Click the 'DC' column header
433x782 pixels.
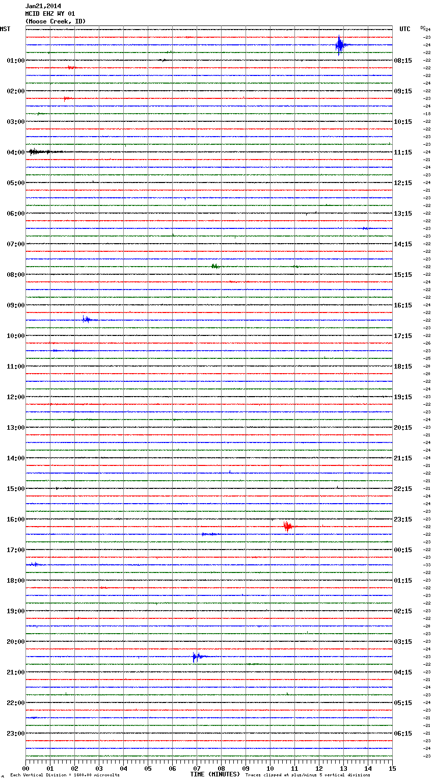point(423,28)
